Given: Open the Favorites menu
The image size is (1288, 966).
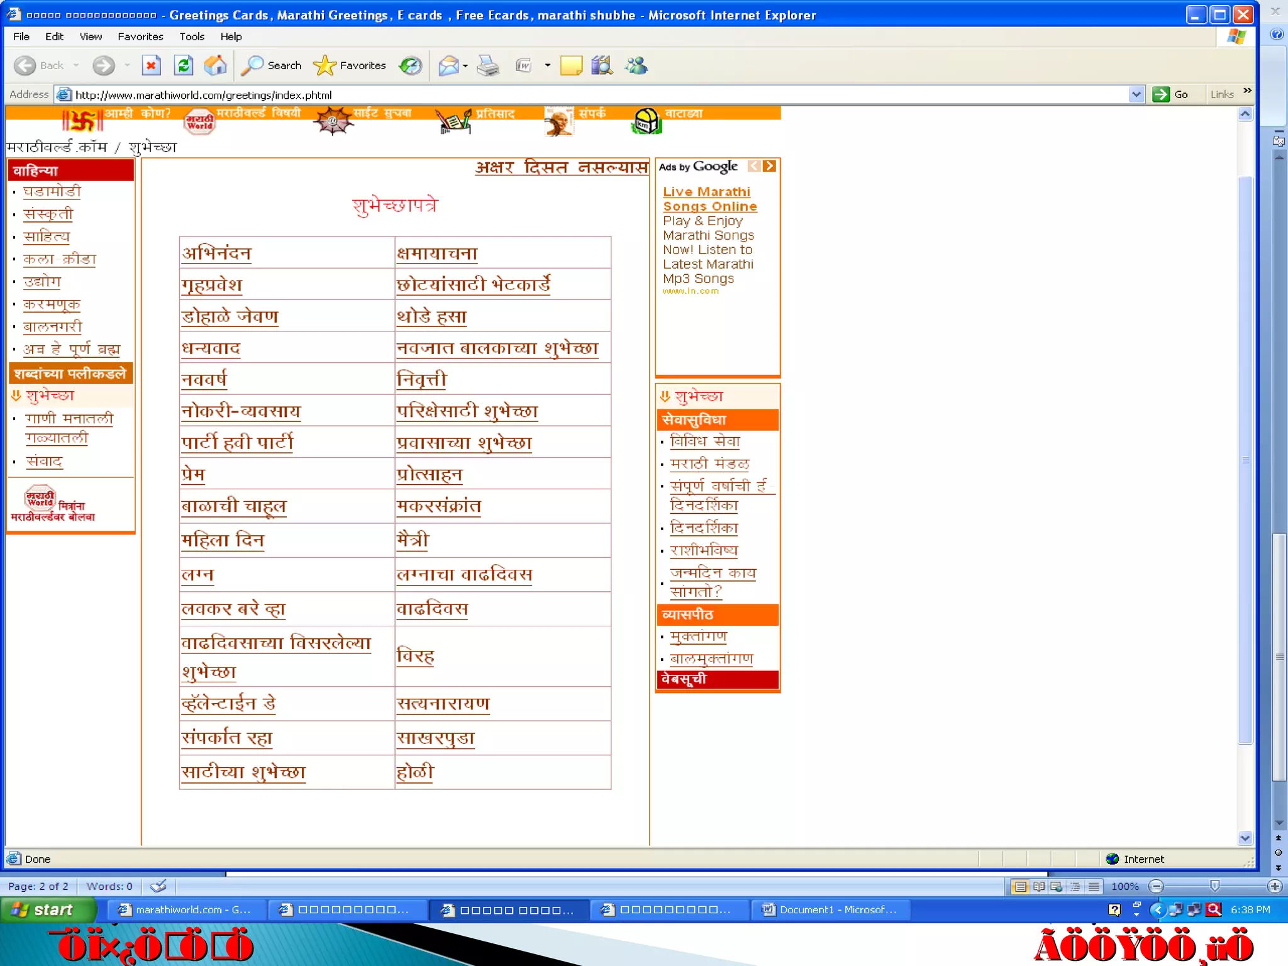Looking at the screenshot, I should pyautogui.click(x=140, y=36).
